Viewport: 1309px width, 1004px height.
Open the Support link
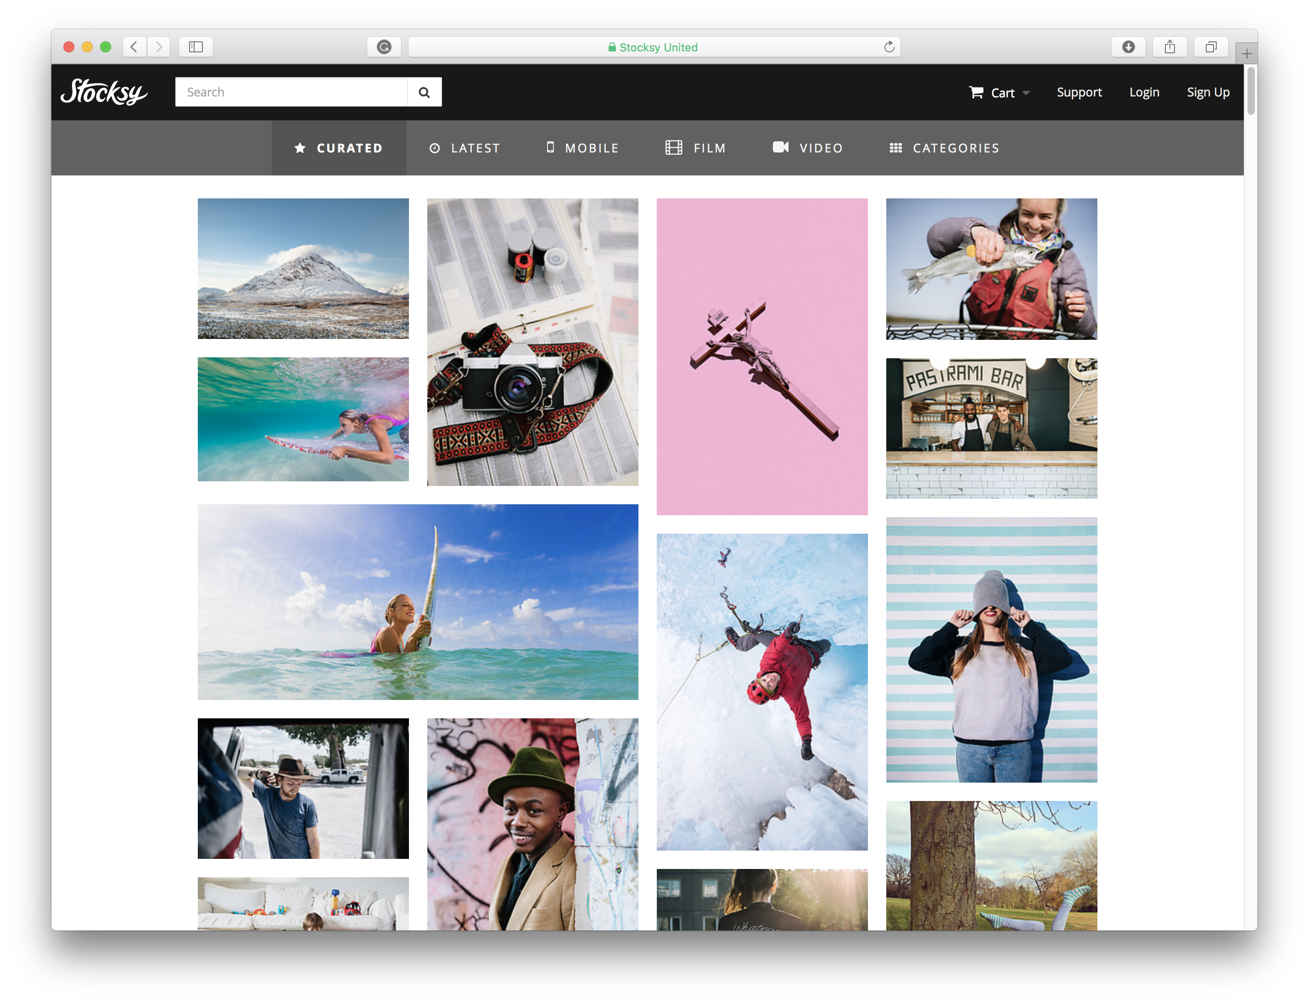click(x=1079, y=92)
